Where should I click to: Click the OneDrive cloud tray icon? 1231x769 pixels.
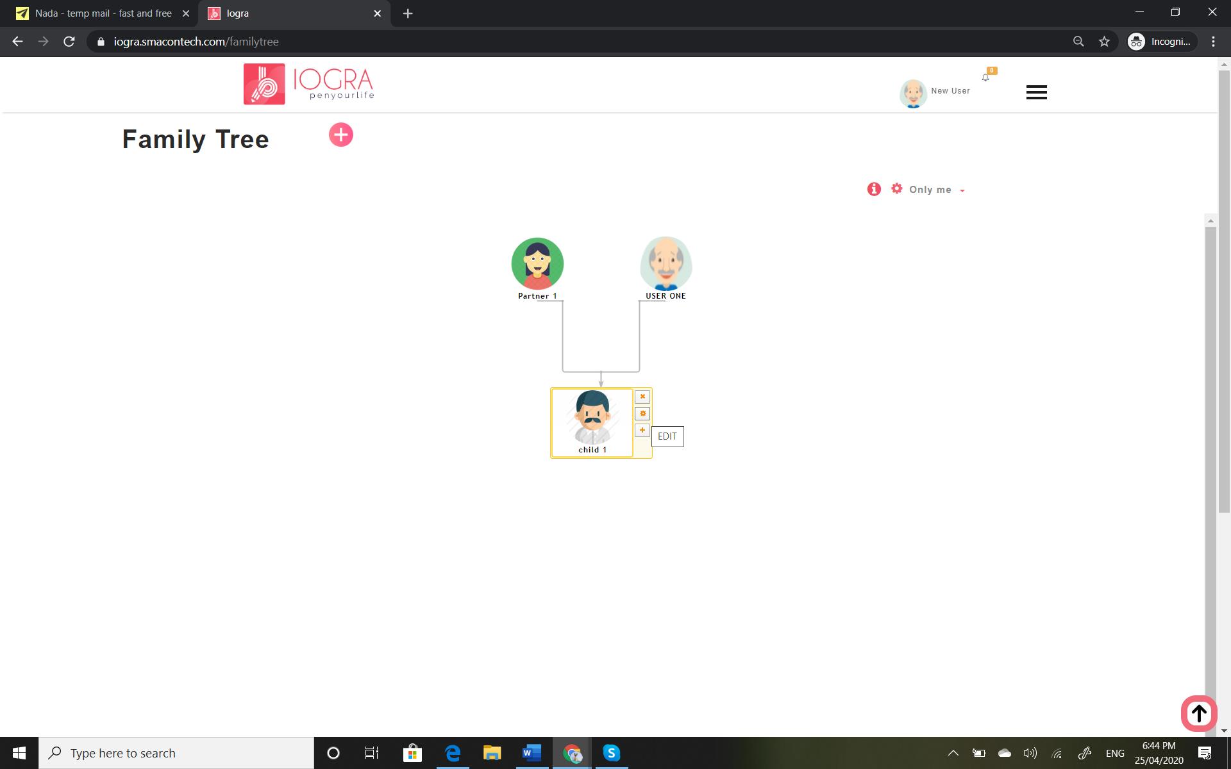pos(1005,753)
